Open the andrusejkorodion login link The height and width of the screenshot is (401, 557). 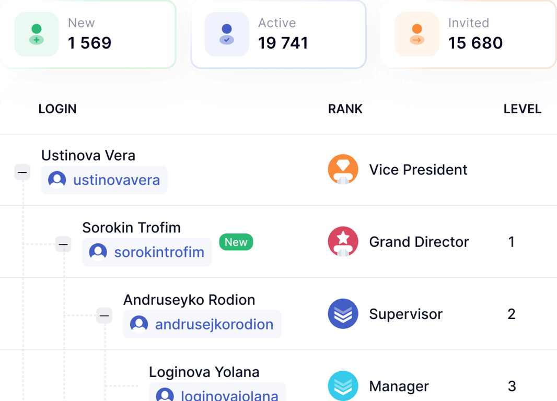pyautogui.click(x=214, y=324)
